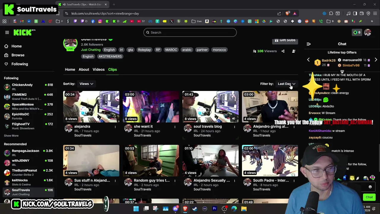Open options menu for she want it clip
The image size is (380, 214).
click(175, 127)
